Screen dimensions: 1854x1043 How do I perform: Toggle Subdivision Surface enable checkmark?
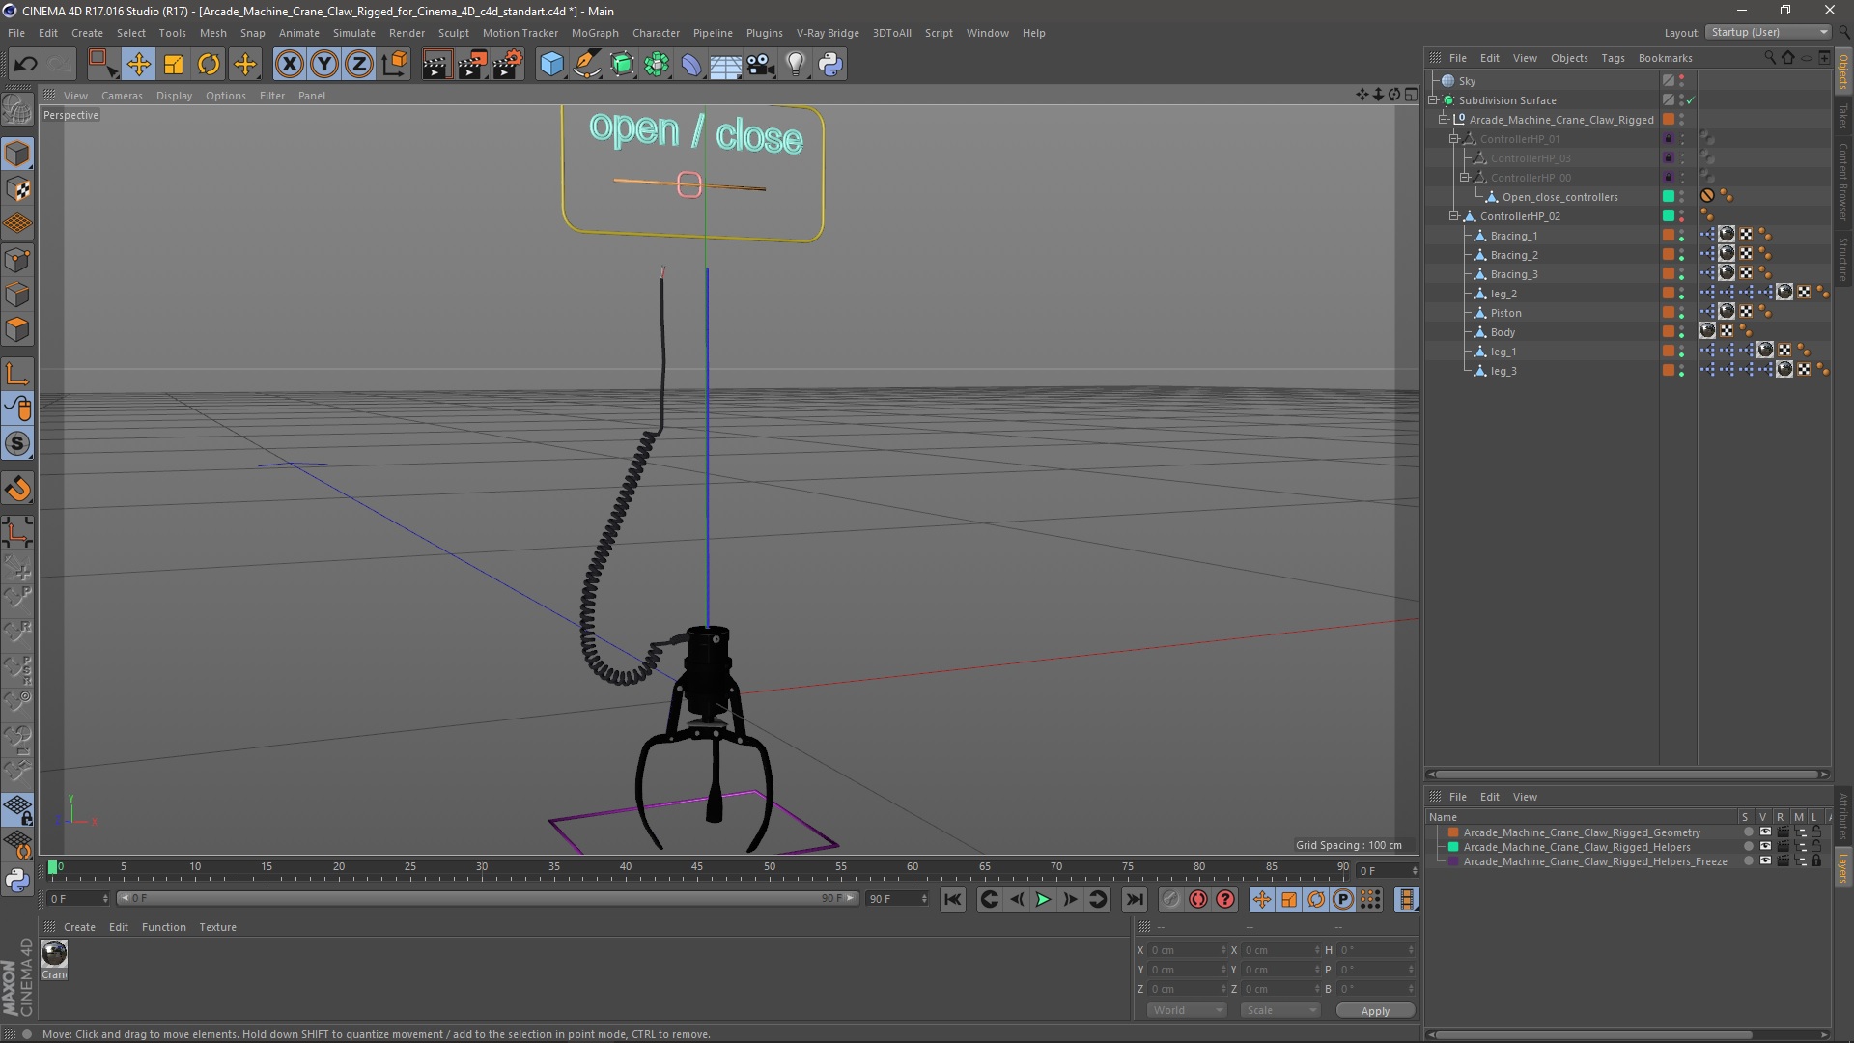pos(1691,100)
